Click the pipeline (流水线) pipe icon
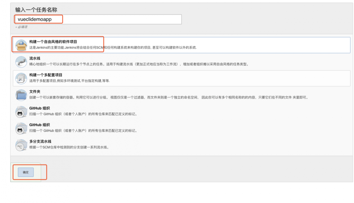Screen dimensions: 354x203 (x=21, y=62)
